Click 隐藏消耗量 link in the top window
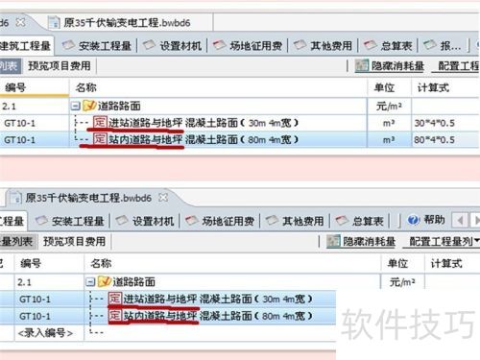Screen dimensions: 480x360 coord(397,66)
